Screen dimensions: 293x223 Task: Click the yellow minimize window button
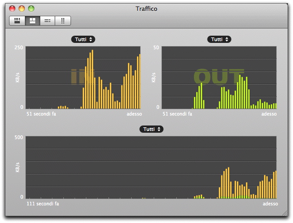click(x=22, y=9)
